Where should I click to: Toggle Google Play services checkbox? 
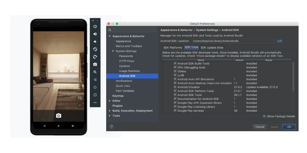click(x=175, y=111)
